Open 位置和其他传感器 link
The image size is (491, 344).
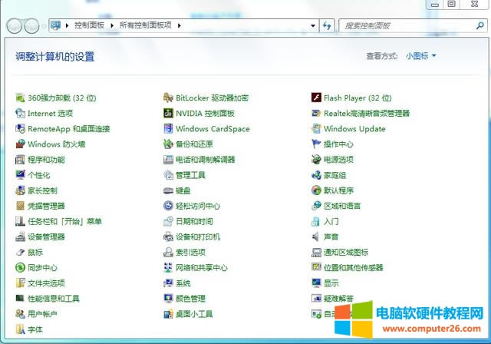pyautogui.click(x=354, y=267)
